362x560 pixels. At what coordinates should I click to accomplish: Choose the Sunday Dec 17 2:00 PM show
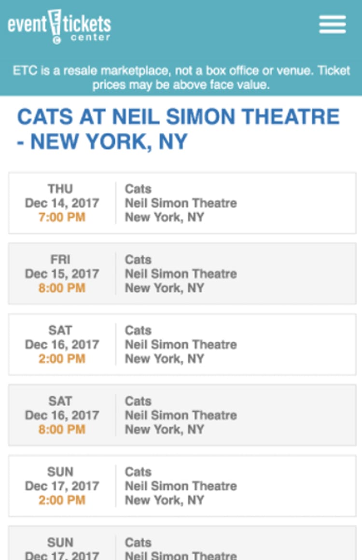point(182,486)
